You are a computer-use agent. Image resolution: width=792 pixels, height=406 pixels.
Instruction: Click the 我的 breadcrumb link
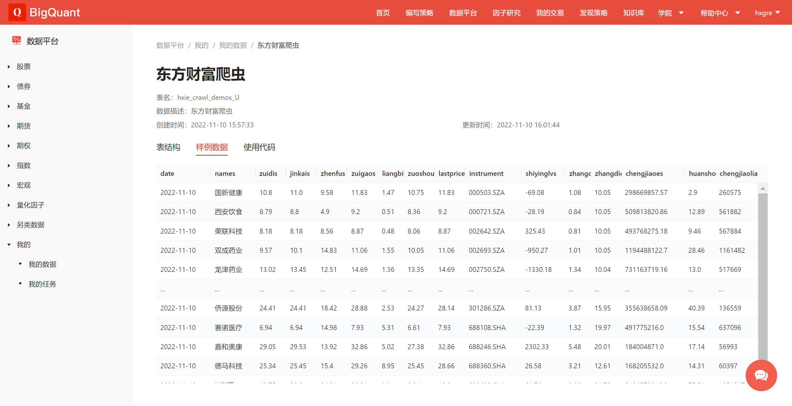click(x=201, y=45)
